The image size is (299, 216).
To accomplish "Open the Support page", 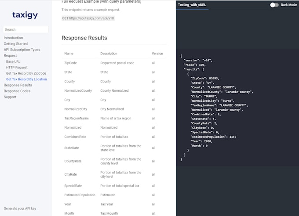I will coord(10,97).
